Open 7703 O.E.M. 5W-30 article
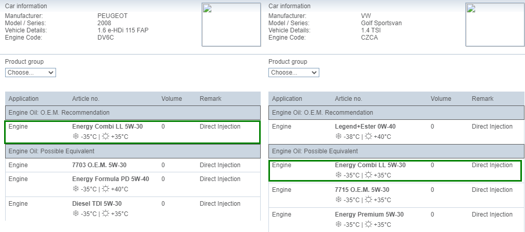The height and width of the screenshot is (232, 525). pyautogui.click(x=99, y=165)
